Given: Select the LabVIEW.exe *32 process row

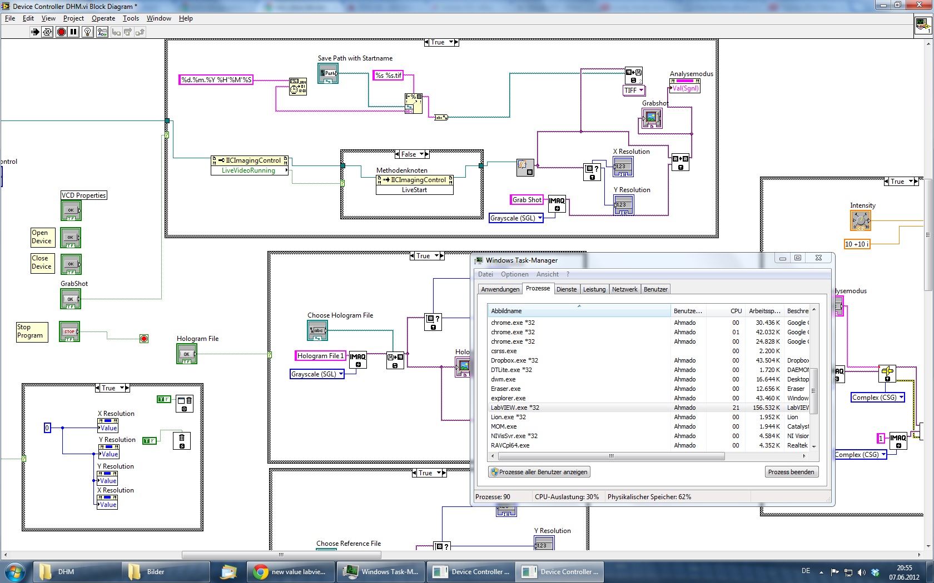Looking at the screenshot, I should (x=578, y=408).
